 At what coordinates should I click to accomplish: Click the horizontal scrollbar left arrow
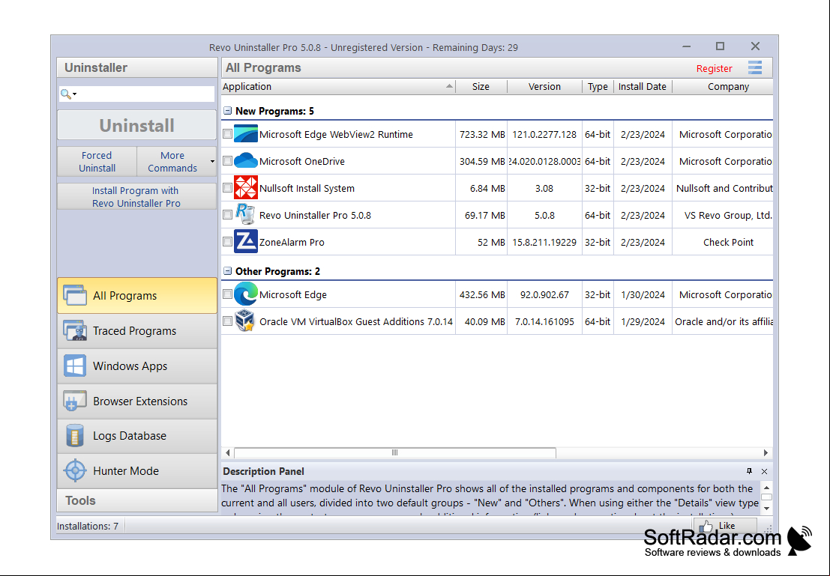point(228,452)
